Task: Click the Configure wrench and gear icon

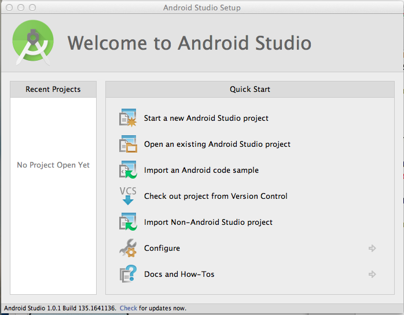Action: point(128,248)
